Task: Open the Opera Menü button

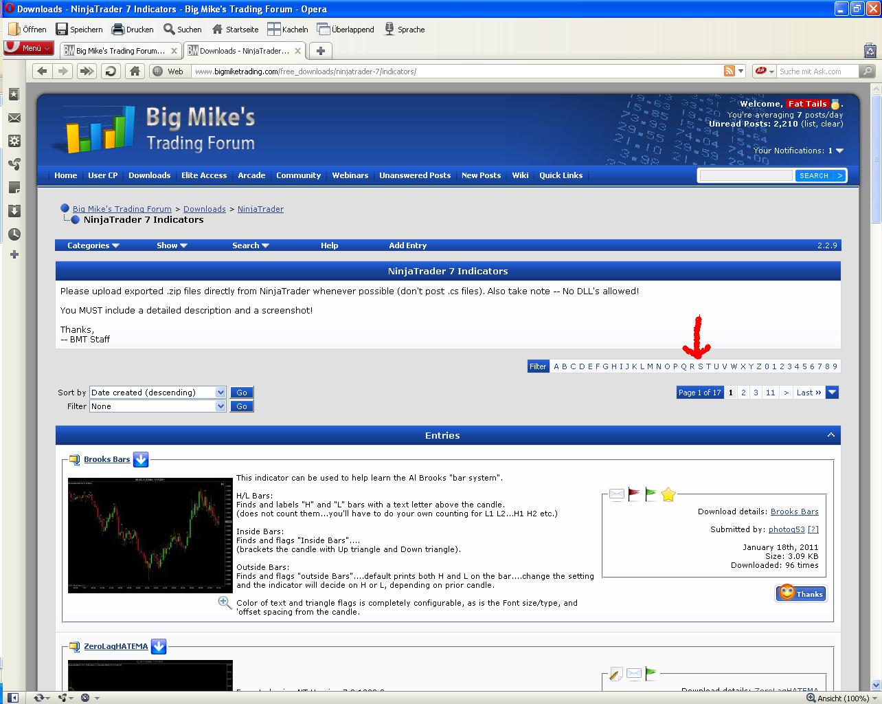Action: coord(29,48)
